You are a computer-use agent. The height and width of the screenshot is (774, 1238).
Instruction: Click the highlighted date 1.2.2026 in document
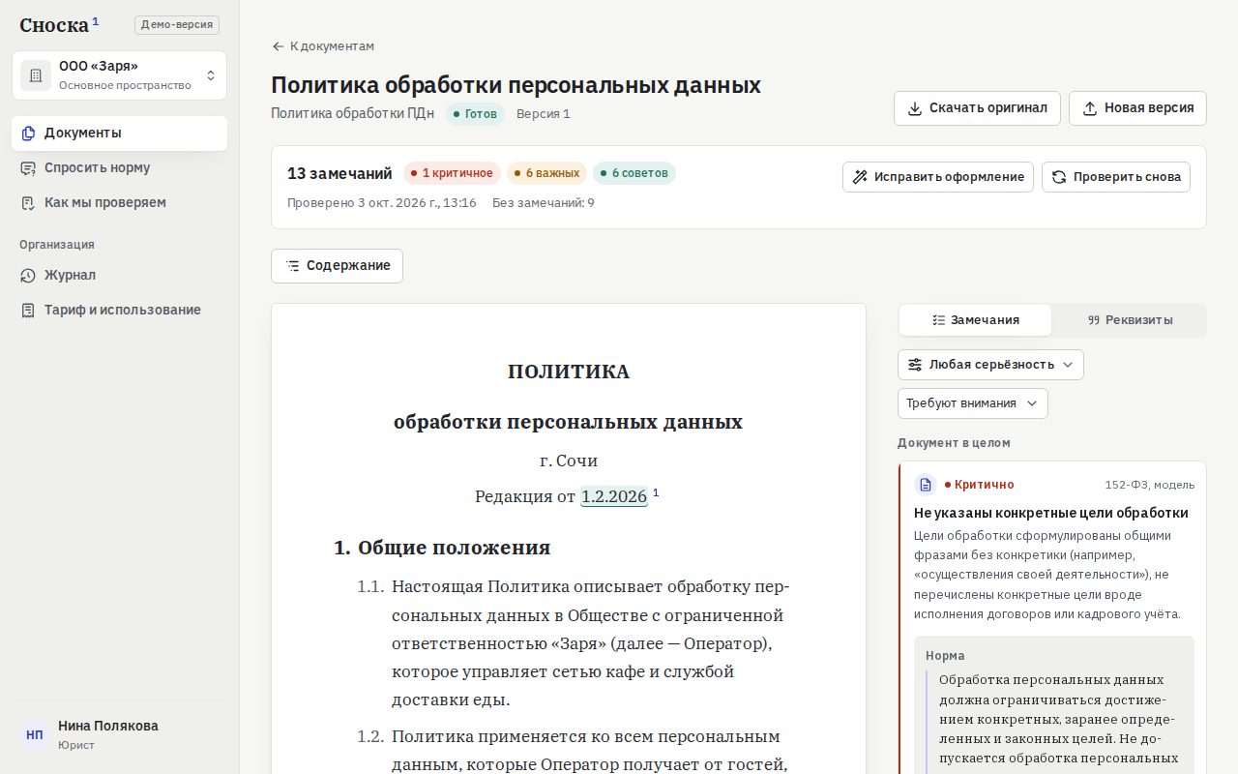614,496
